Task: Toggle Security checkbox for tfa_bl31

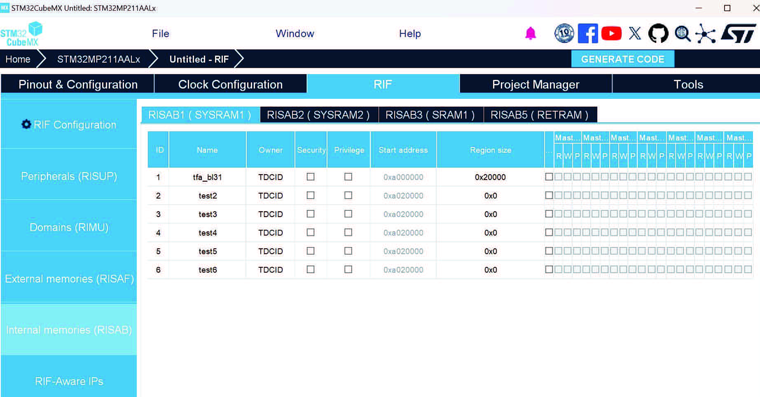Action: click(311, 177)
